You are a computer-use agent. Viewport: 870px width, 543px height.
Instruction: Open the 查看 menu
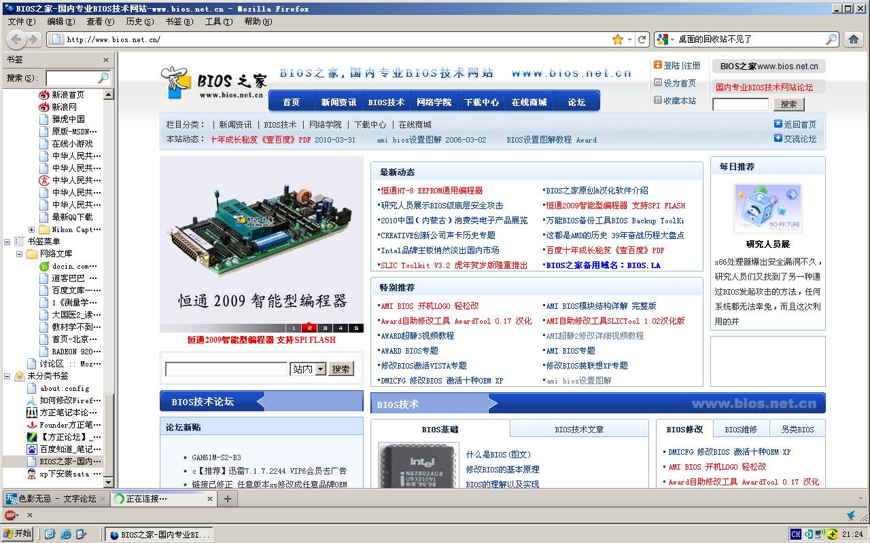(100, 21)
